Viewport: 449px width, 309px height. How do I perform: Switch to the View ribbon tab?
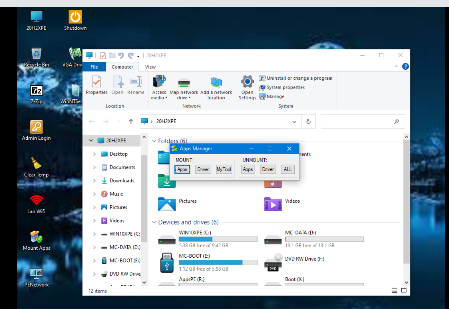pos(150,67)
